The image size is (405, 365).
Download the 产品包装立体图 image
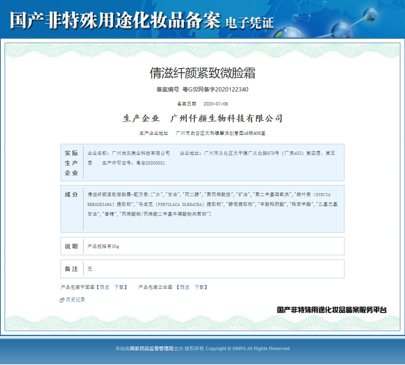click(x=200, y=287)
